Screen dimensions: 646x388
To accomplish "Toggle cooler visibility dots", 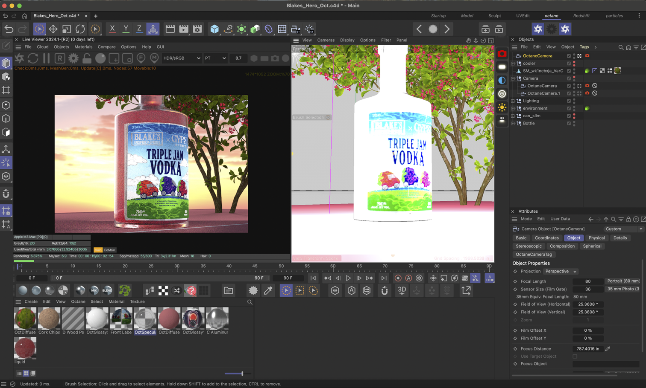I will point(574,64).
